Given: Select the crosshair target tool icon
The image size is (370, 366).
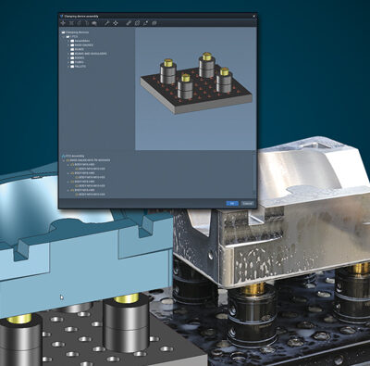Looking at the screenshot, I should coord(115,23).
